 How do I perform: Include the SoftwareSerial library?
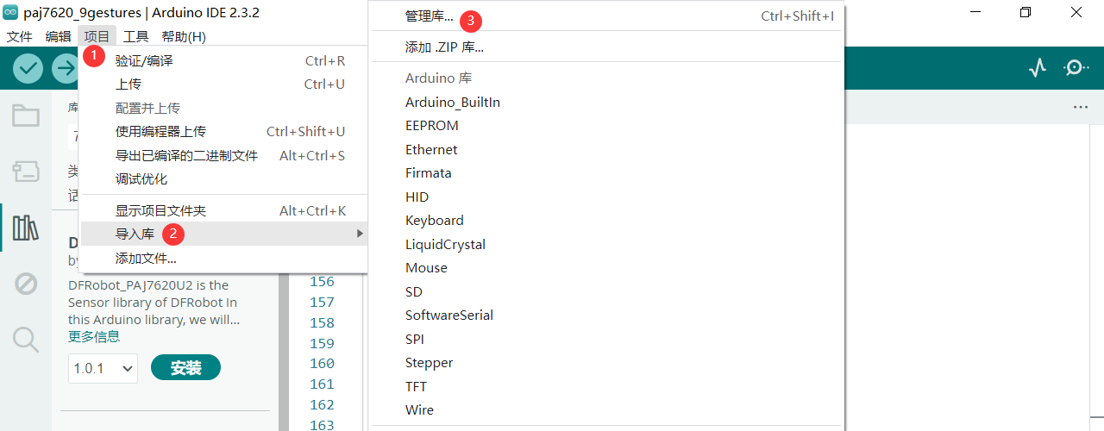coord(606,315)
